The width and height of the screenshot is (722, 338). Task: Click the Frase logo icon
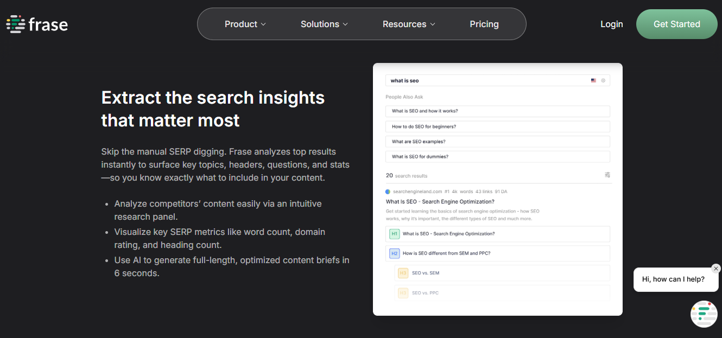pos(15,24)
